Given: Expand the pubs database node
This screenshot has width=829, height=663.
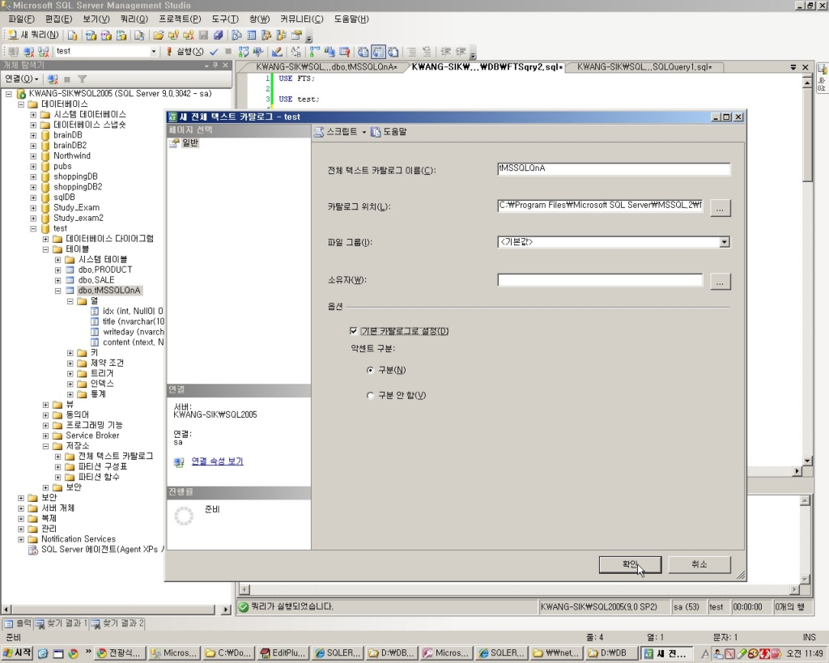Looking at the screenshot, I should (33, 167).
